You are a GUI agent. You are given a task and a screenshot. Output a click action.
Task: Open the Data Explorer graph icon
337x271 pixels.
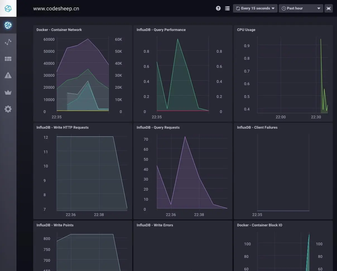[8, 42]
